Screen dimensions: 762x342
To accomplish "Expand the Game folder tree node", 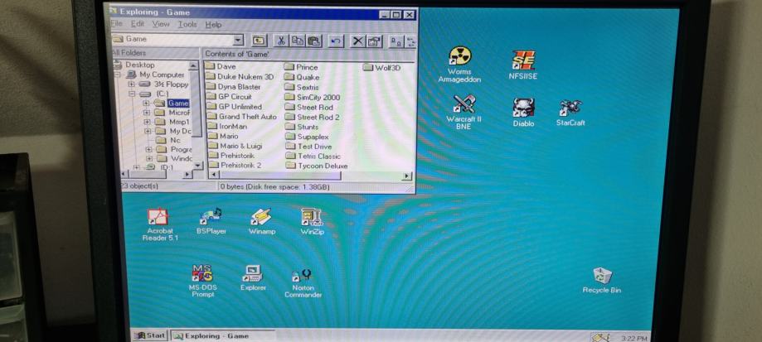I will tap(146, 103).
